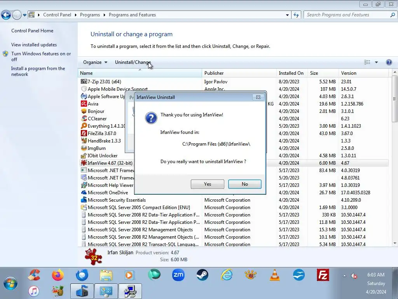Viewport: 398px width, 299px height.
Task: Click the IObit Unlocker icon
Action: (x=84, y=155)
